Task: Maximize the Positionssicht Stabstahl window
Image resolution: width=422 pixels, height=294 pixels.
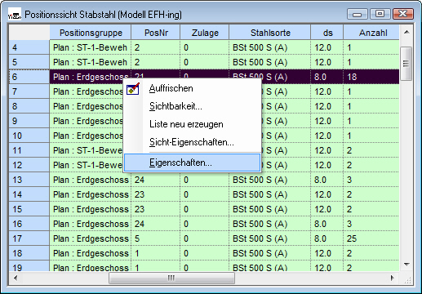Action: click(380, 14)
